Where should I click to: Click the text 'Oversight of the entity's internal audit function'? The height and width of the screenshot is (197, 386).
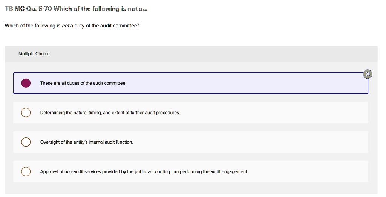86,142
